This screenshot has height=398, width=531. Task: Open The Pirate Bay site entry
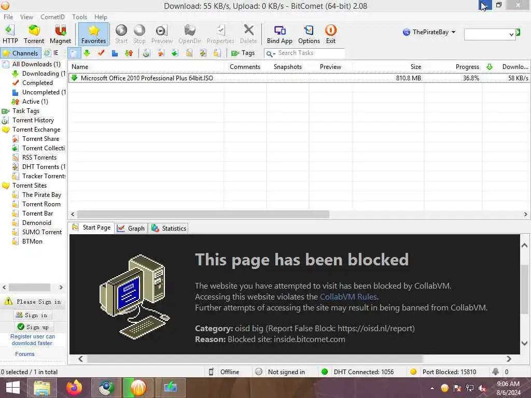pyautogui.click(x=41, y=195)
